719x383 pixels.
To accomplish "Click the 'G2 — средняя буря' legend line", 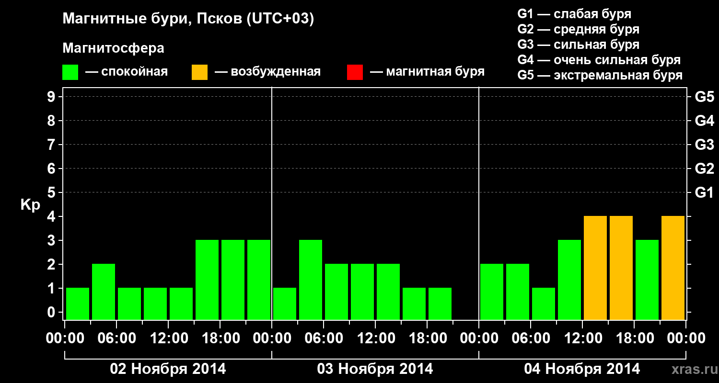I will point(579,29).
